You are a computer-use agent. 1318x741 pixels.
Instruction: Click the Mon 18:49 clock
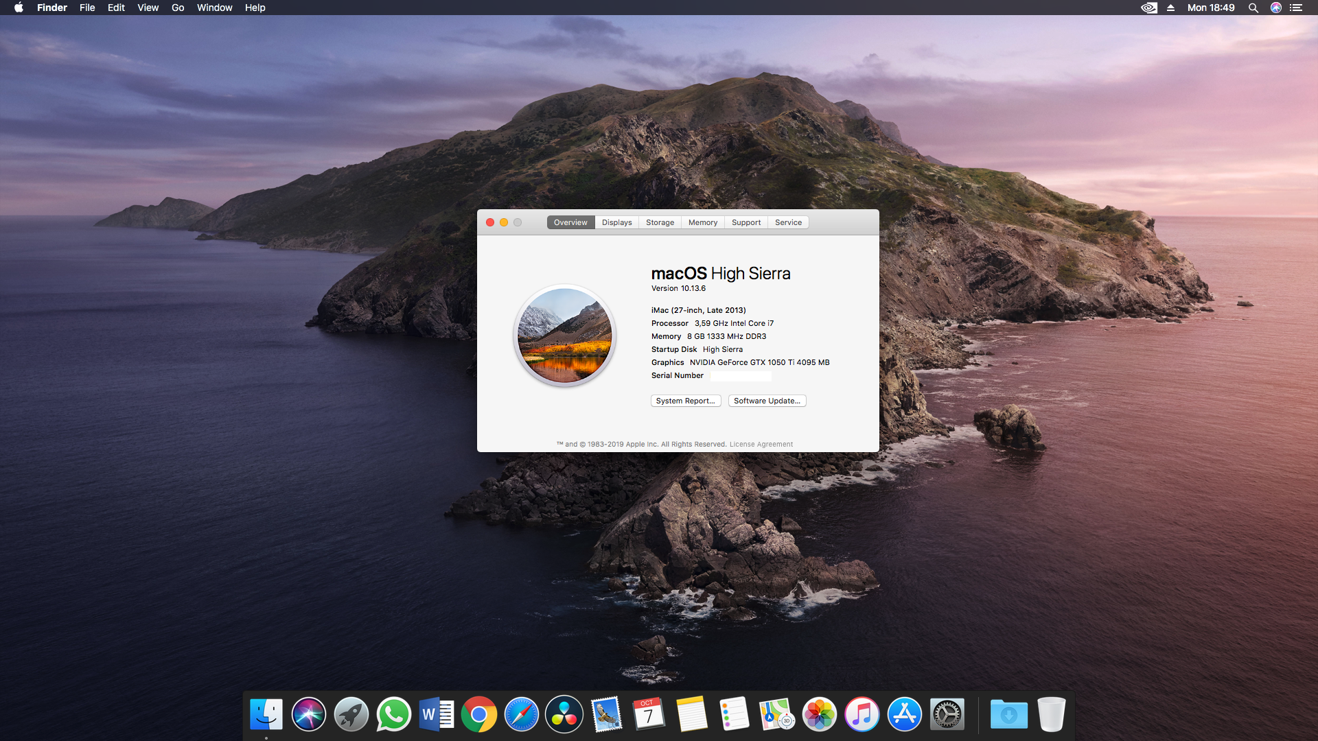coord(1211,8)
